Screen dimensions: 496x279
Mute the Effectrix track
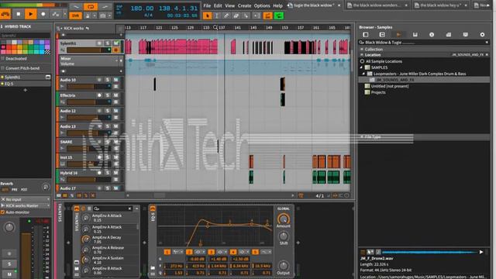point(115,95)
